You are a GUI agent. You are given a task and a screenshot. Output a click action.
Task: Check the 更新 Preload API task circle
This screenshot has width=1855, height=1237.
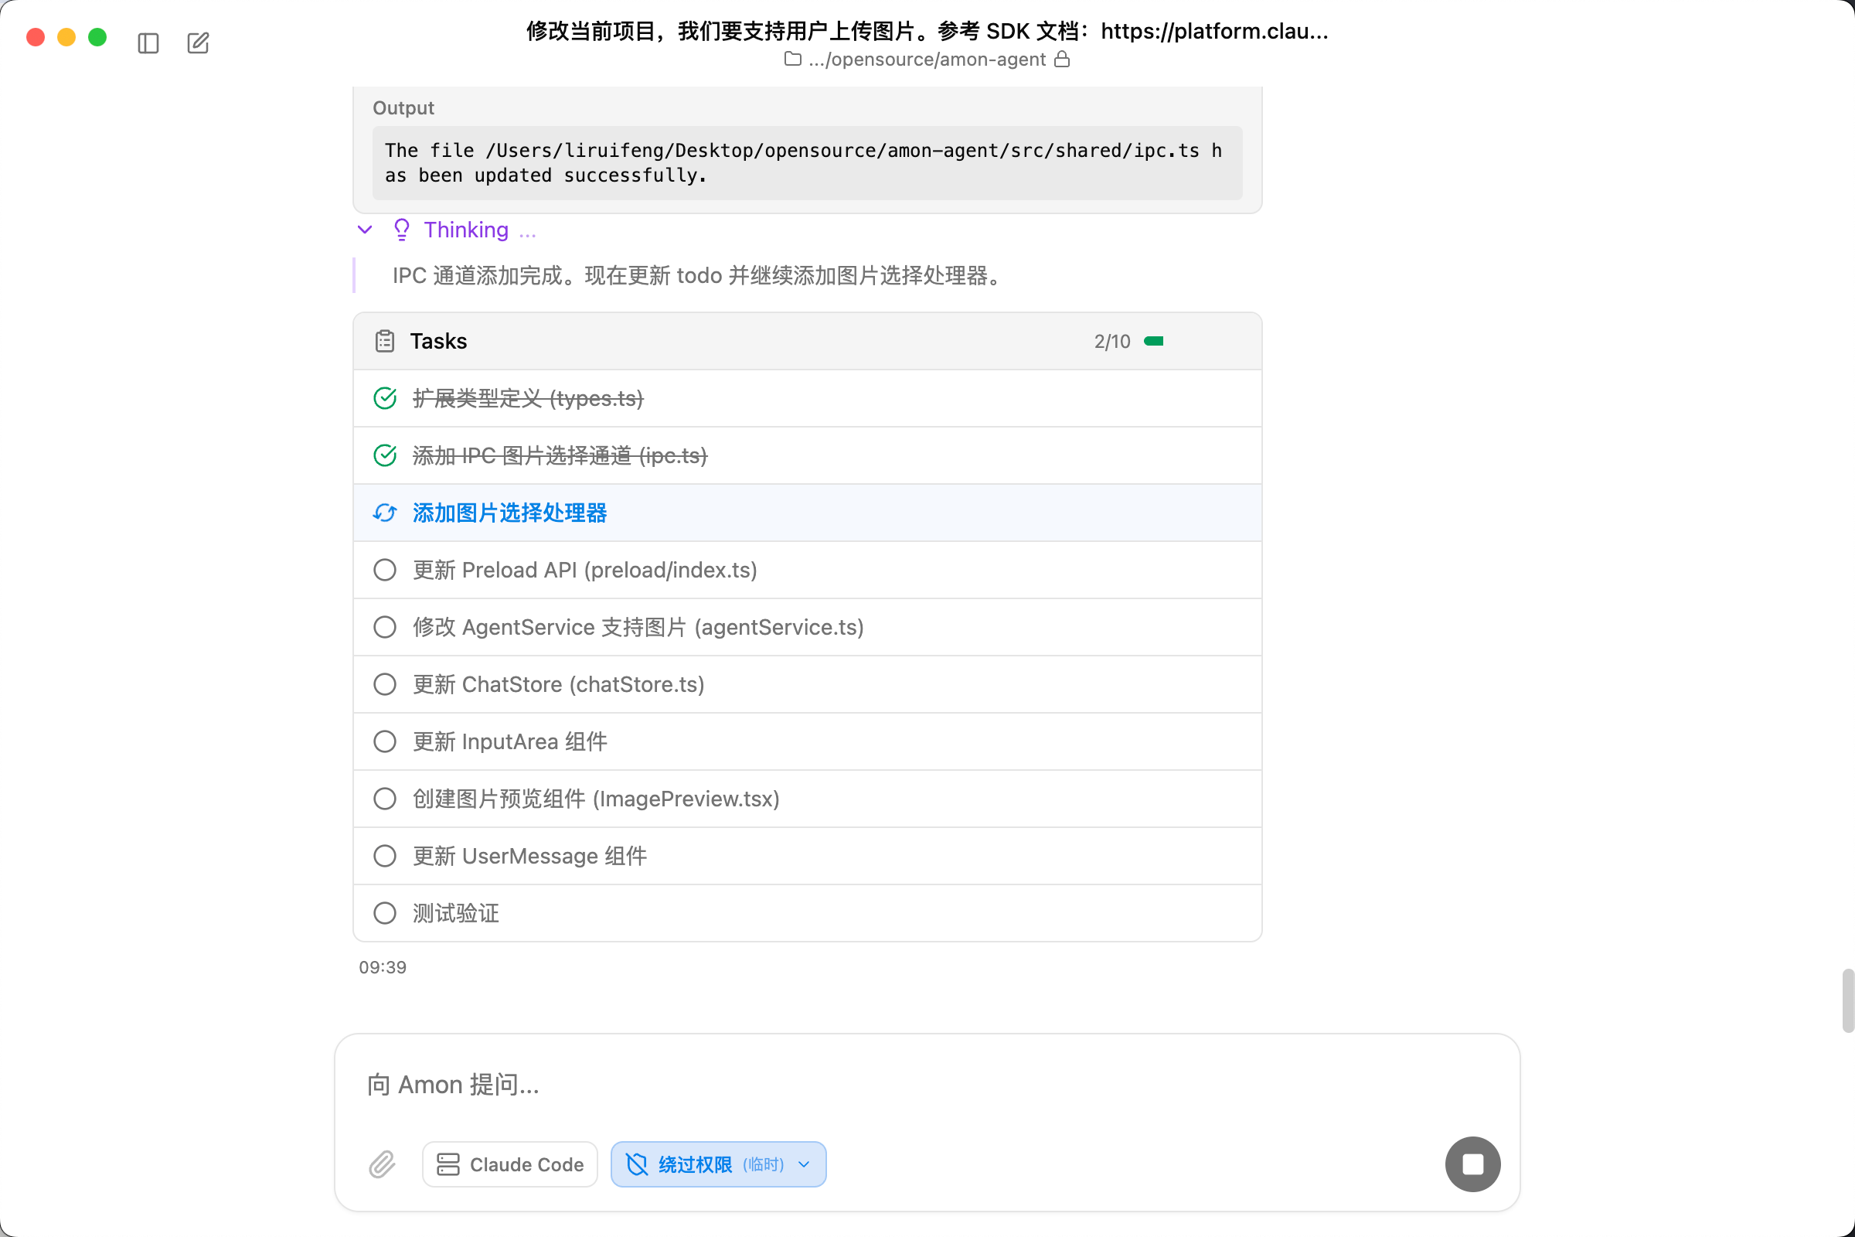pyautogui.click(x=384, y=570)
